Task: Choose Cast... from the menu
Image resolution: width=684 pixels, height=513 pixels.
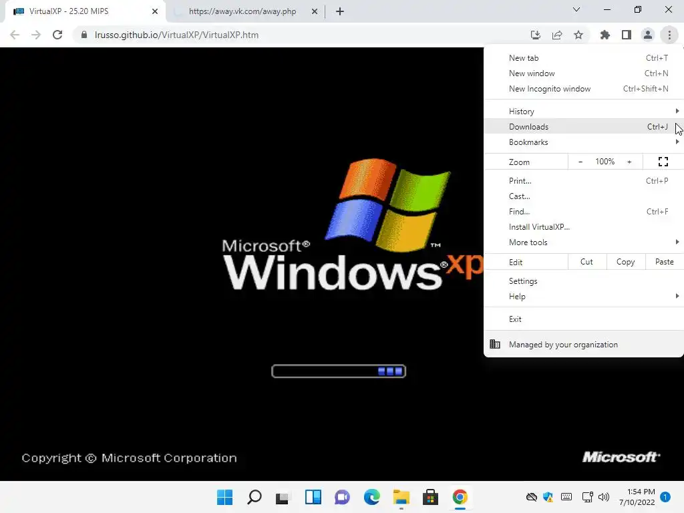Action: (584, 196)
